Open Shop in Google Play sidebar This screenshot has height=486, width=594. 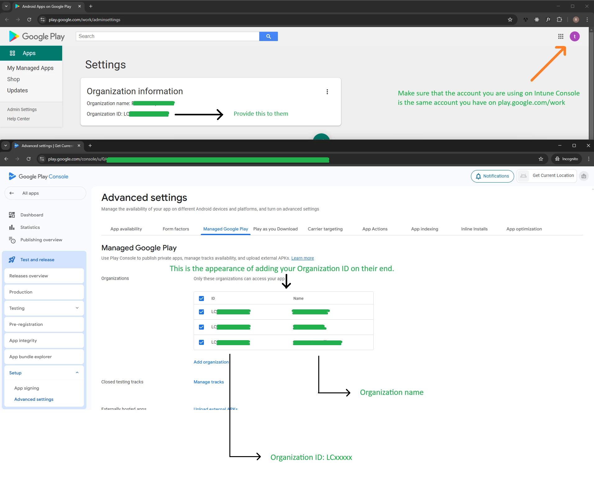pyautogui.click(x=13, y=79)
